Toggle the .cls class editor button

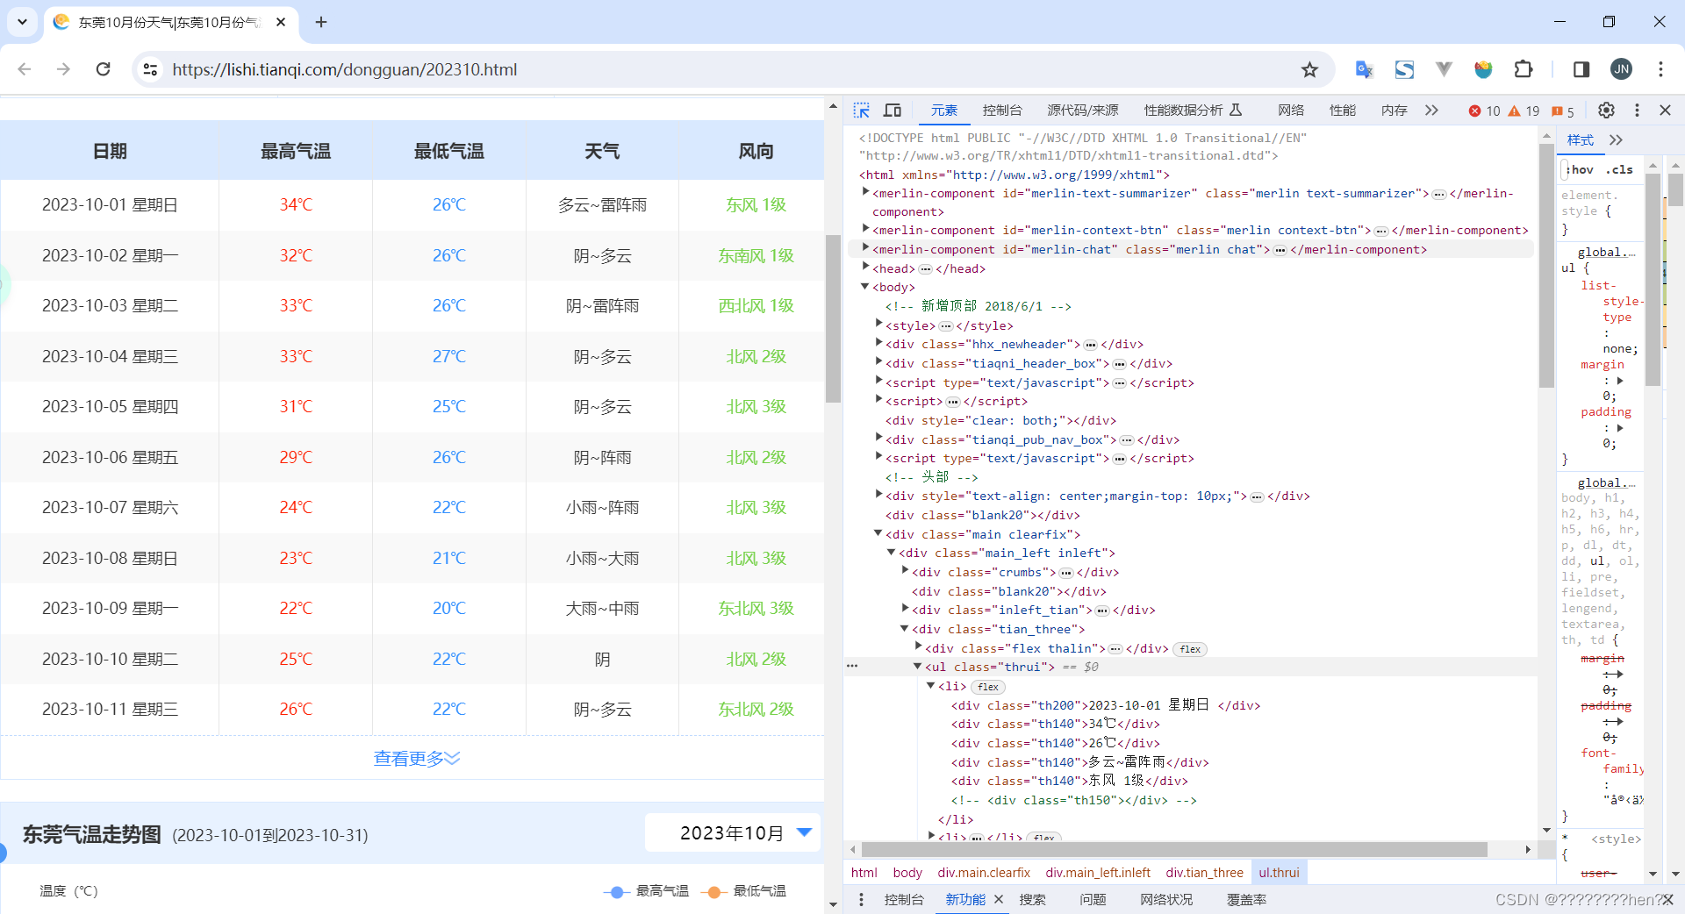click(x=1620, y=170)
